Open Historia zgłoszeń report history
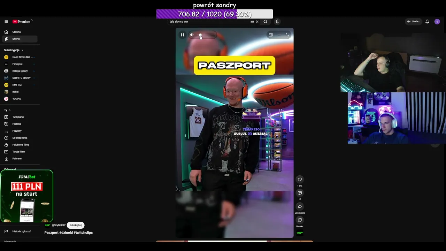The height and width of the screenshot is (251, 446). click(20, 231)
